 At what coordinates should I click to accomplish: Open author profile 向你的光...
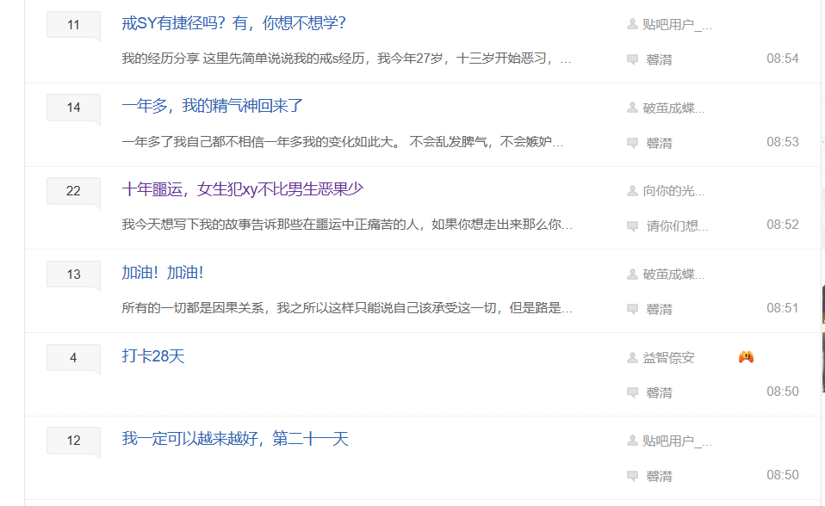673,191
